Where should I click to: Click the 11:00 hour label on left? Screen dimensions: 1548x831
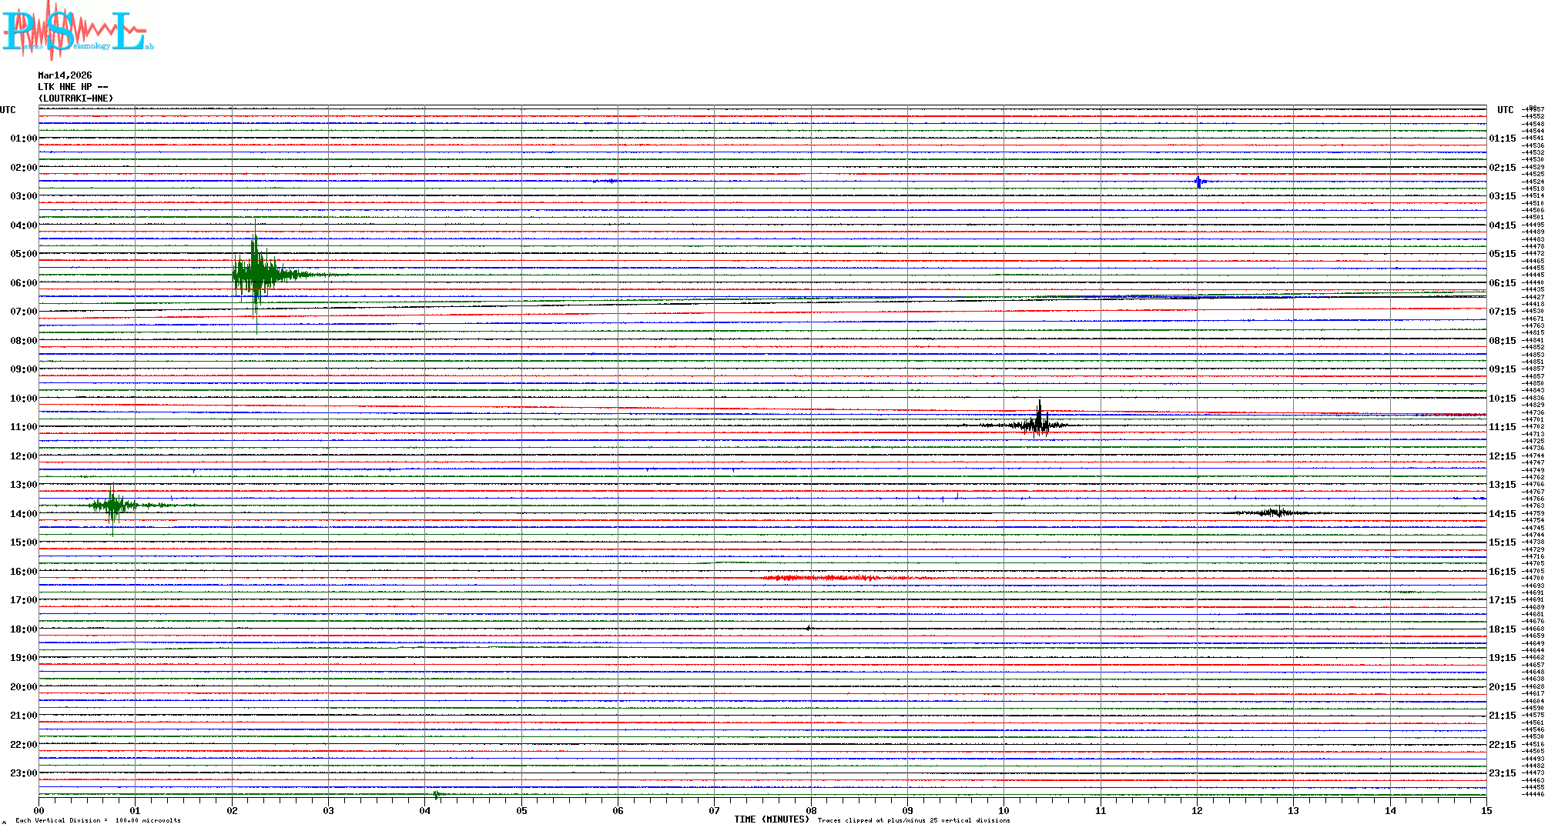click(23, 427)
